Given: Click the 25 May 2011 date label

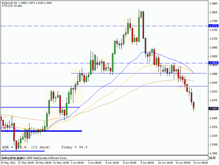Looking at the screenshot, I should (x=8, y=163).
